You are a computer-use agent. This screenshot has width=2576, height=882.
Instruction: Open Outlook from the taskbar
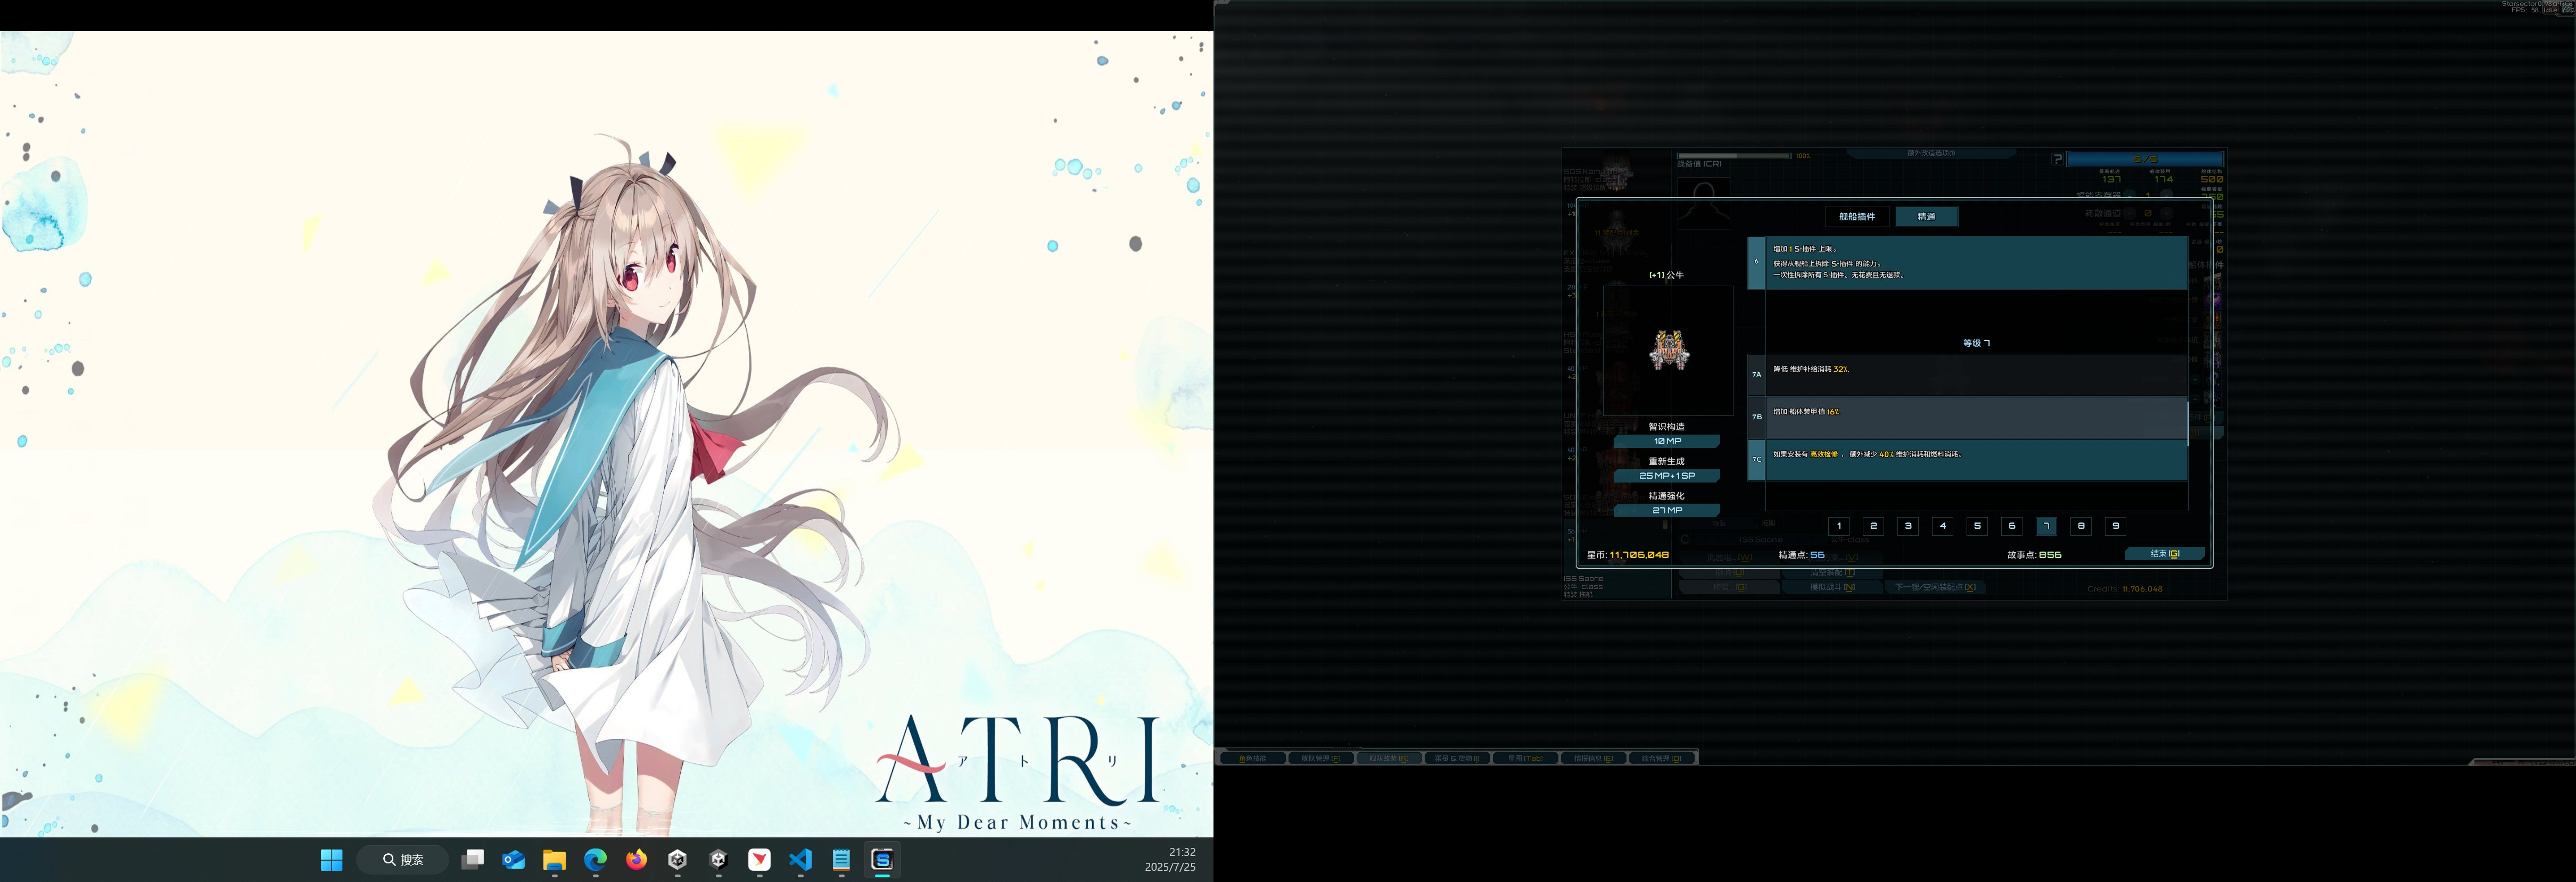tap(513, 859)
